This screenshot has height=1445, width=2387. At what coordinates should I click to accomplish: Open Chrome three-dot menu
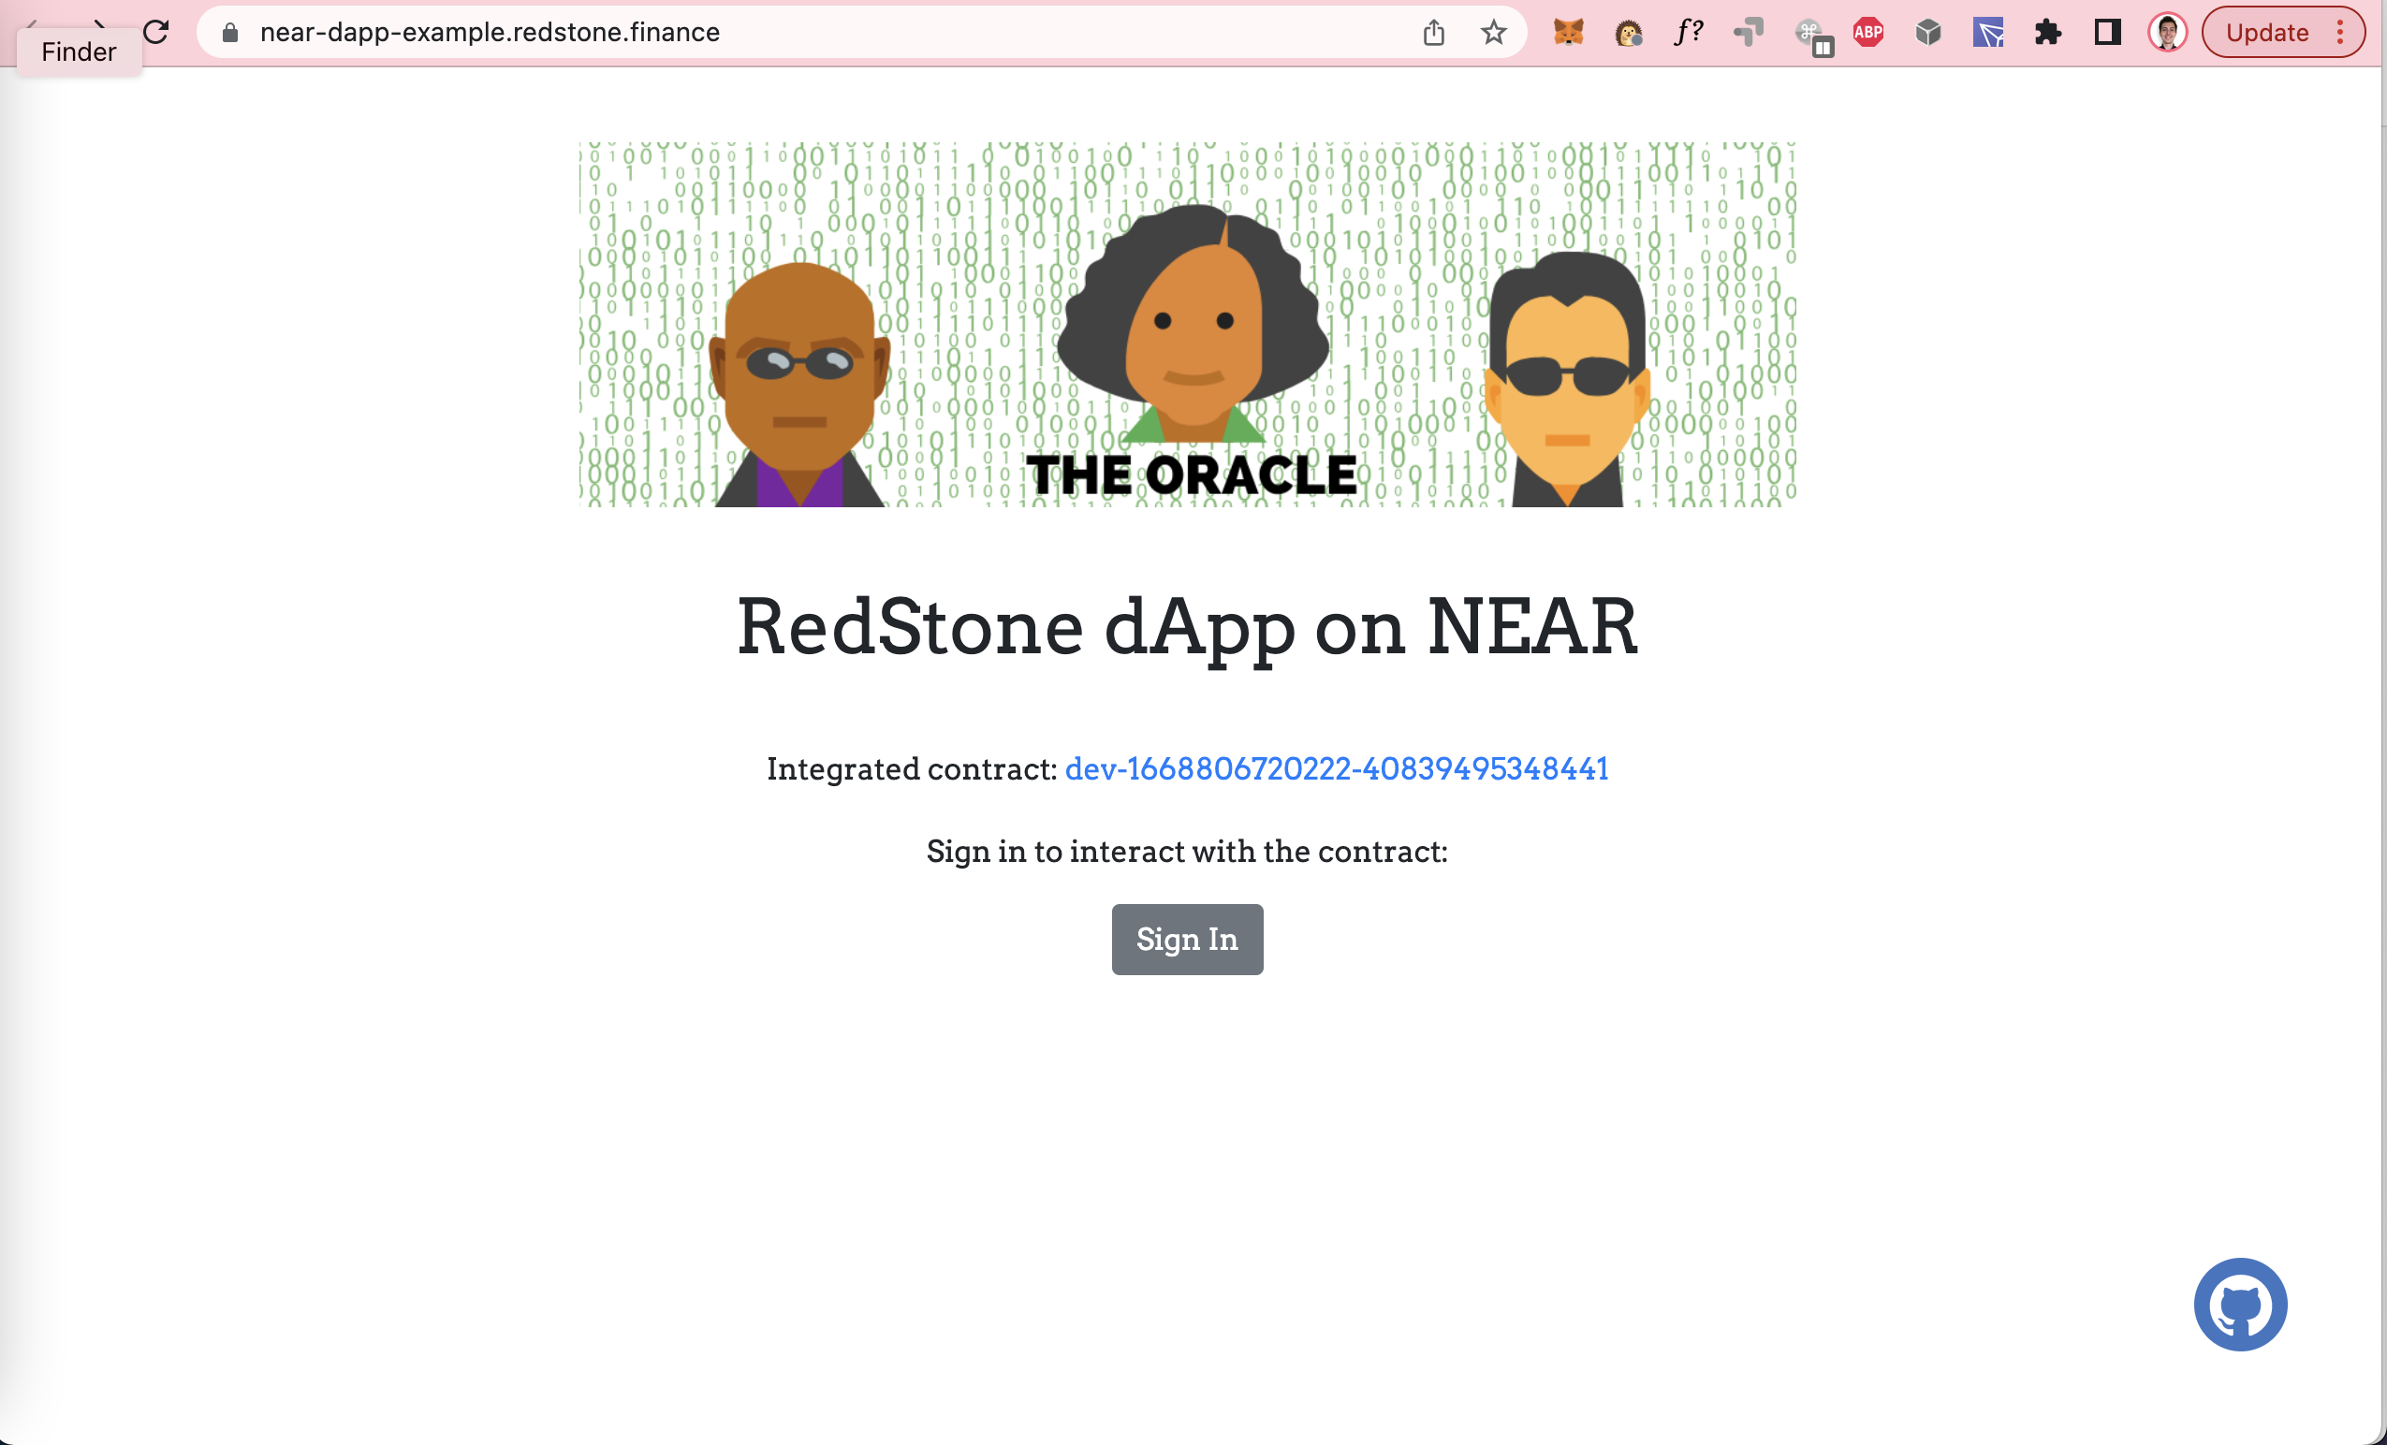[2339, 32]
